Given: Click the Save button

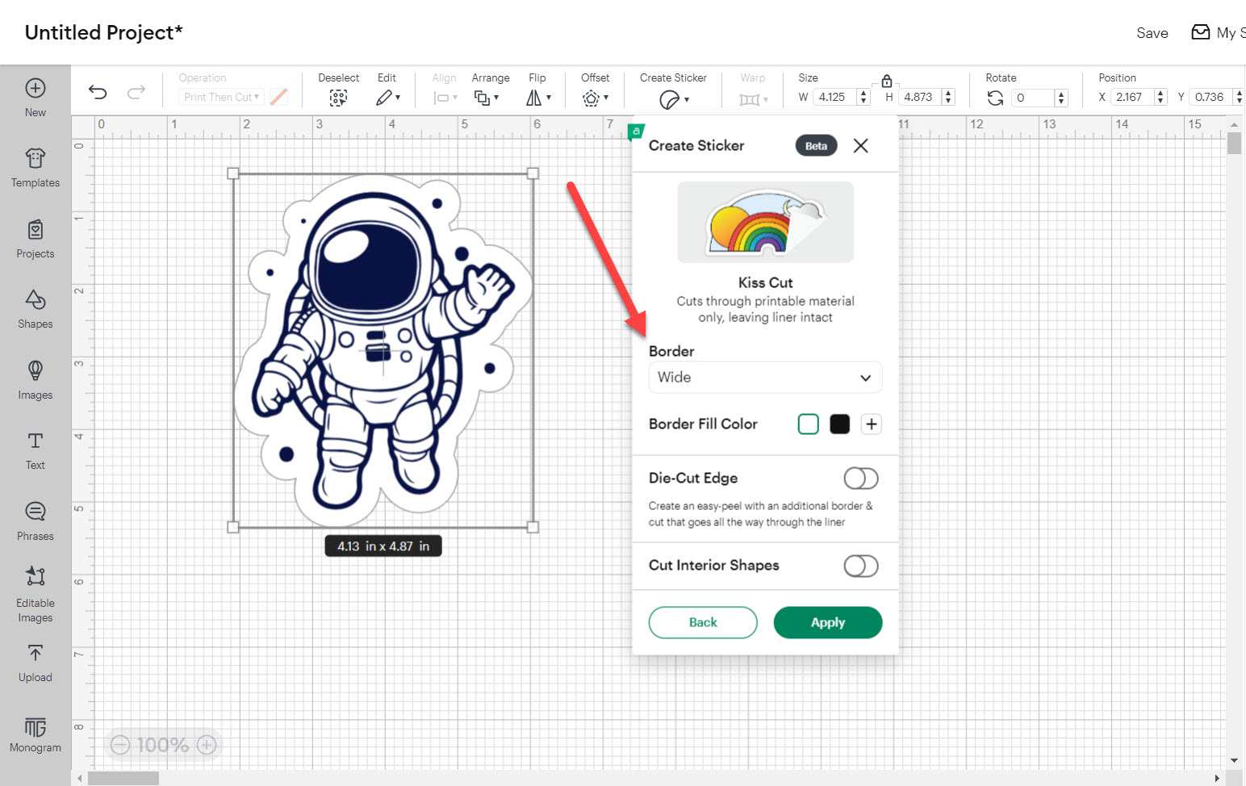Looking at the screenshot, I should coord(1152,33).
